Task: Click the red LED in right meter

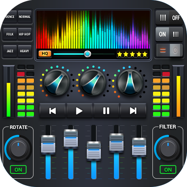Action: pos(166,74)
